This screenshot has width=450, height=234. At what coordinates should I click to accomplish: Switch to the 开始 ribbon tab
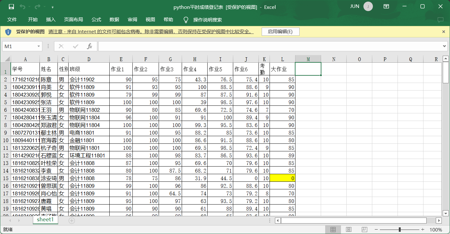(x=33, y=20)
